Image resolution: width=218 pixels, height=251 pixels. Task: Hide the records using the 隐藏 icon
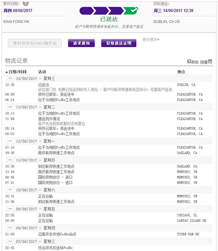(x=210, y=61)
